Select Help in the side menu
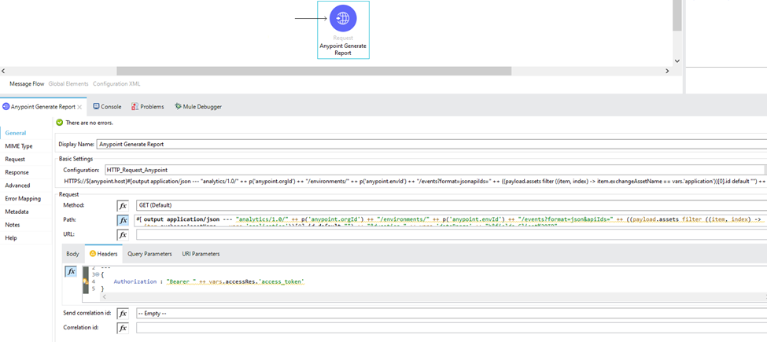The height and width of the screenshot is (342, 767). coord(11,238)
